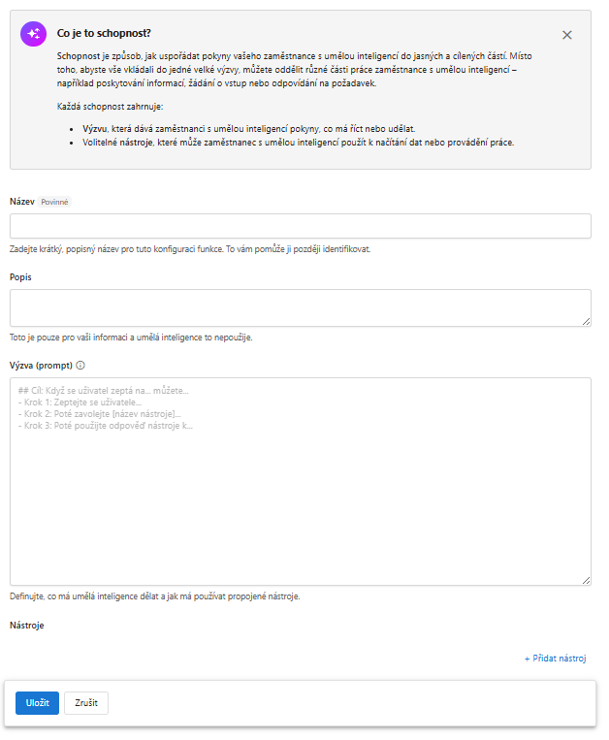Focus the Název input field

click(300, 226)
